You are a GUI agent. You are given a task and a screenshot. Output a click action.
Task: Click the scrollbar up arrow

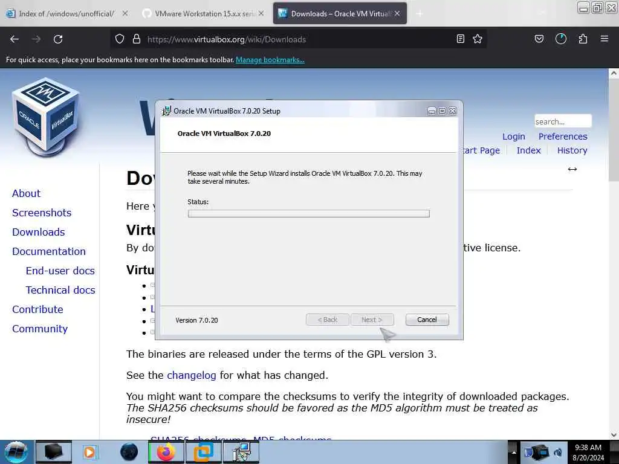(614, 73)
